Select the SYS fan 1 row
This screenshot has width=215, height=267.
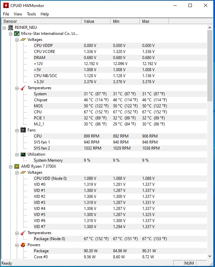120,142
